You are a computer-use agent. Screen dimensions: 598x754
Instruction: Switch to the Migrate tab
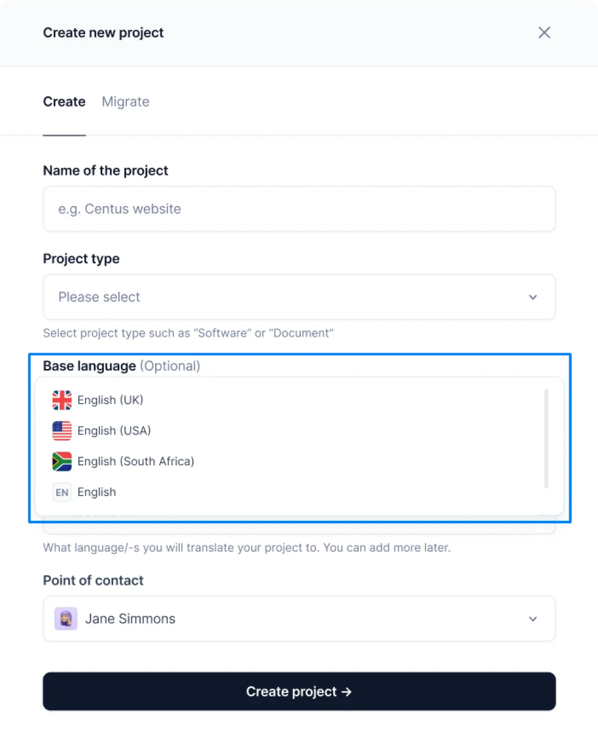(125, 102)
